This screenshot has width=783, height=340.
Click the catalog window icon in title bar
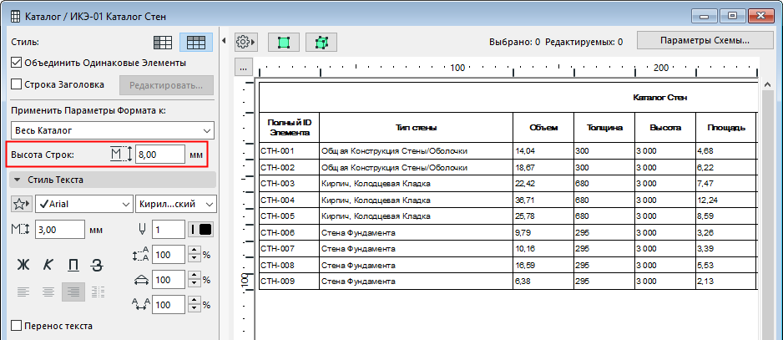click(16, 16)
